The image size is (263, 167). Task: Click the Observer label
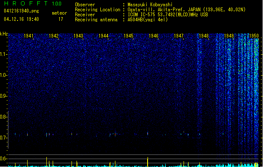point(85,5)
